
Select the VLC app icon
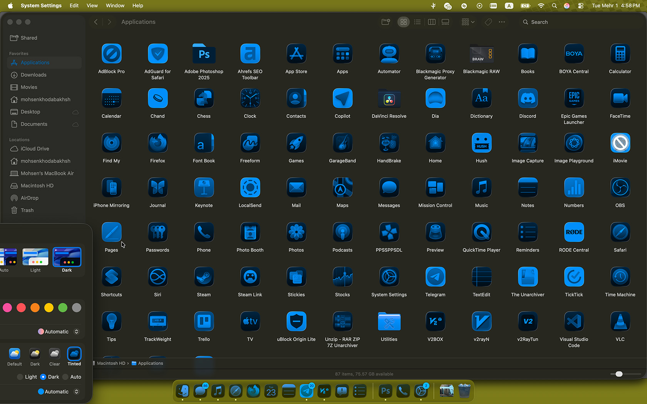(620, 322)
